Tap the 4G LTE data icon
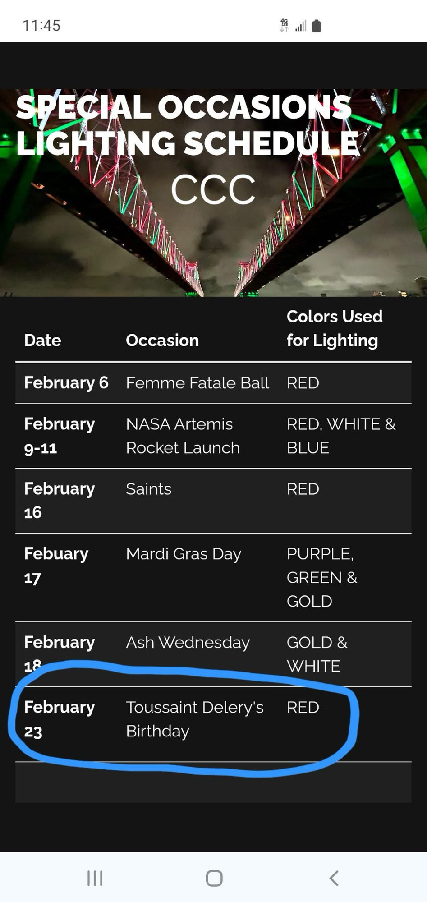Screen dimensions: 427x902 pos(284,25)
